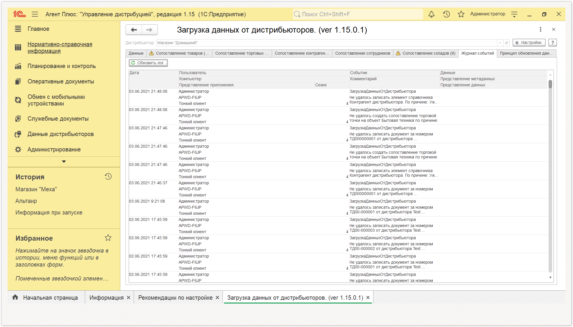
Task: Click the search field Поиск Ctrl+Shift+F
Action: click(x=358, y=14)
